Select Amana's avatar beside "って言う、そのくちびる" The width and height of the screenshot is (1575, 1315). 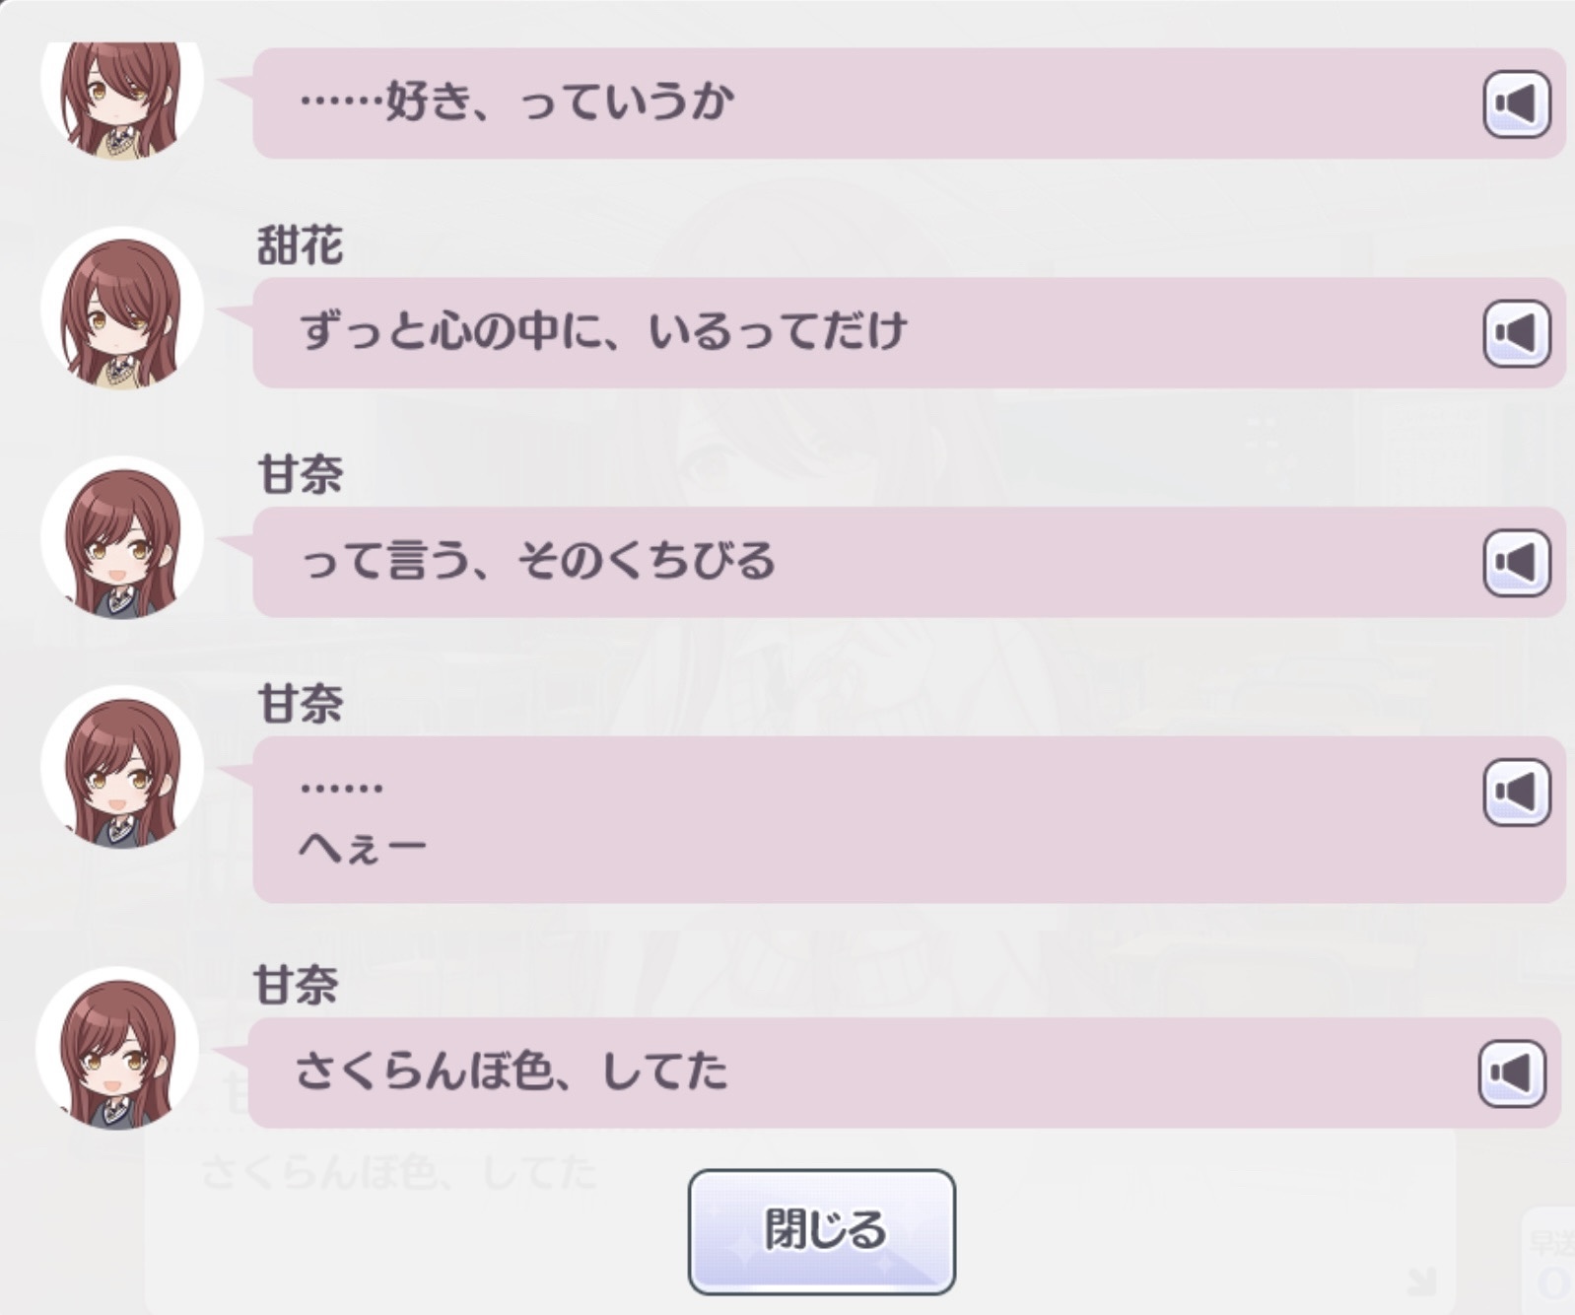[121, 537]
